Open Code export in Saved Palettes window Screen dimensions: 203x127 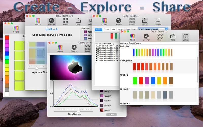point(173,37)
